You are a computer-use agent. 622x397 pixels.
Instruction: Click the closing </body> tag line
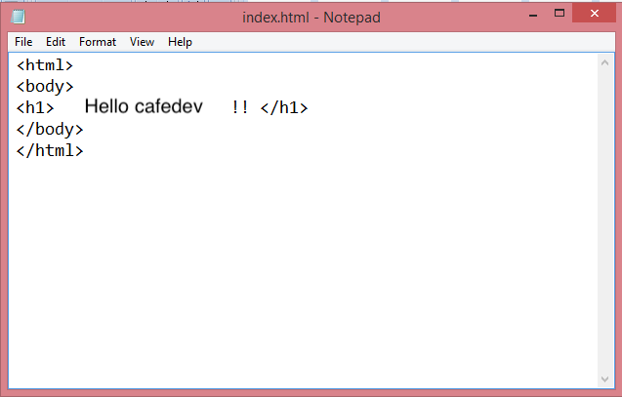click(50, 129)
